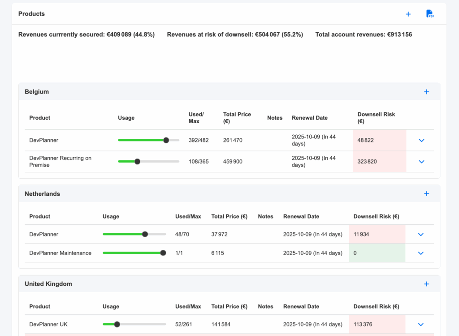Click total price 459 900
This screenshot has width=459, height=336.
[233, 162]
